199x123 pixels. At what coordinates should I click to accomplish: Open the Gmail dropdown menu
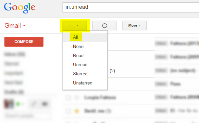point(15,25)
